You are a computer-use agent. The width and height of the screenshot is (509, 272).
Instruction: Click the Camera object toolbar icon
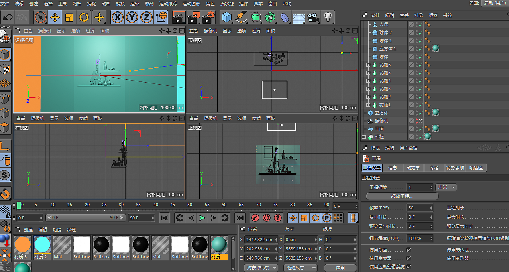tap(313, 17)
